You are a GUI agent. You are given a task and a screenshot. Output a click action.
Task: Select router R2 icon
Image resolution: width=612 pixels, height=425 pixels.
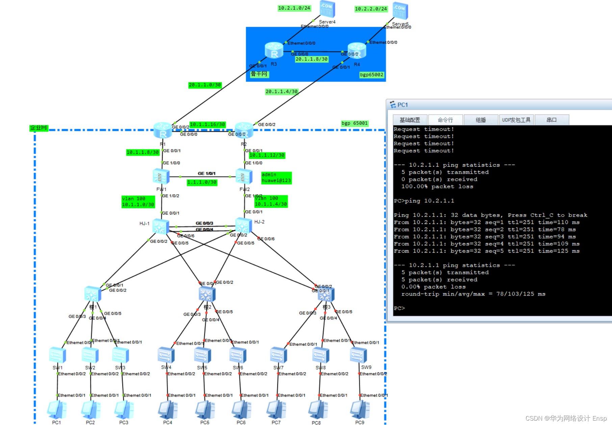point(244,131)
